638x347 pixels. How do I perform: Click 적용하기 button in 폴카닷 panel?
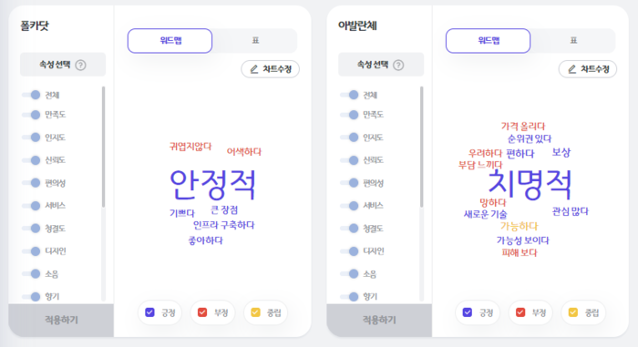61,321
